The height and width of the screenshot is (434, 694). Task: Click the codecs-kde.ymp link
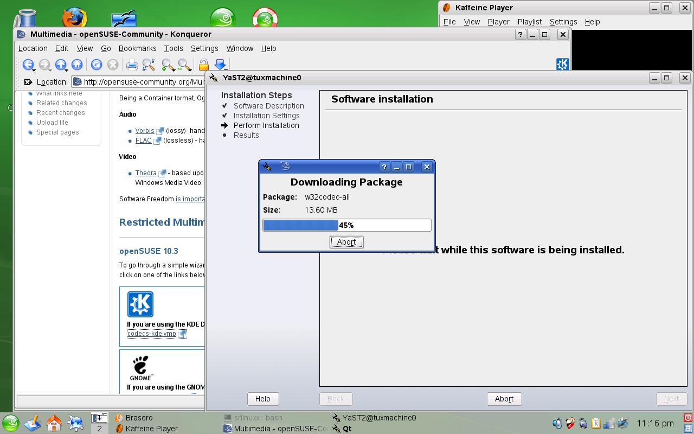(151, 334)
